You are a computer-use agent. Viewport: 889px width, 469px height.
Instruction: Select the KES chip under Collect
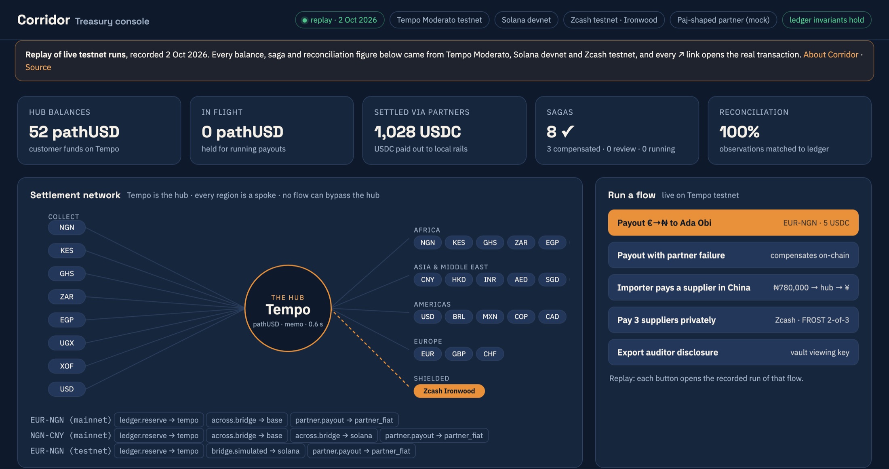click(x=67, y=250)
